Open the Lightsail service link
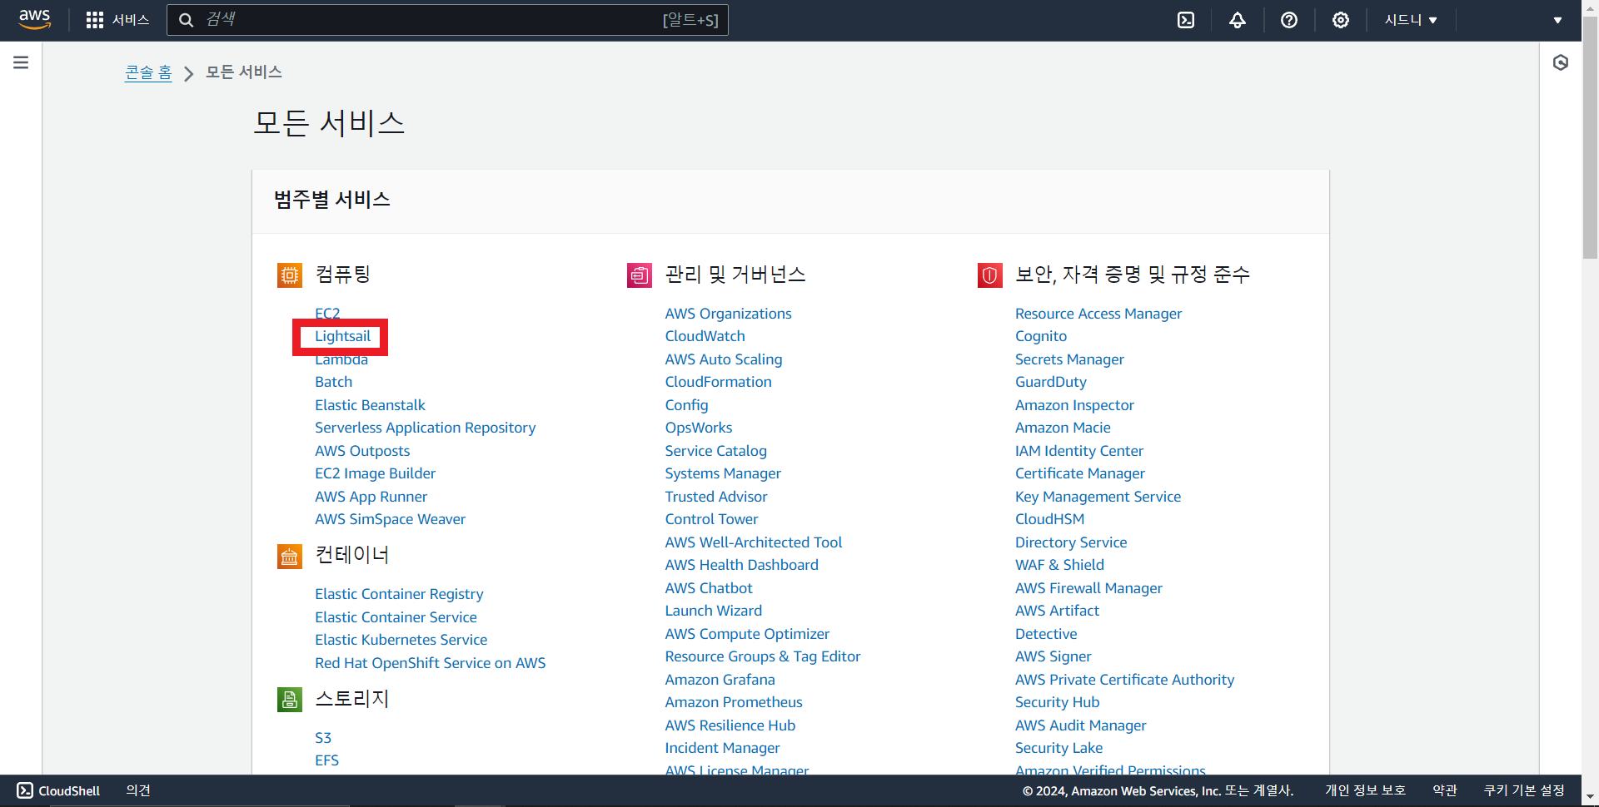The height and width of the screenshot is (807, 1599). (342, 336)
